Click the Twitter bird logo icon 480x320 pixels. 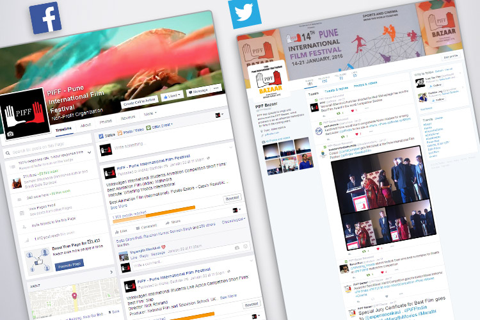[244, 13]
